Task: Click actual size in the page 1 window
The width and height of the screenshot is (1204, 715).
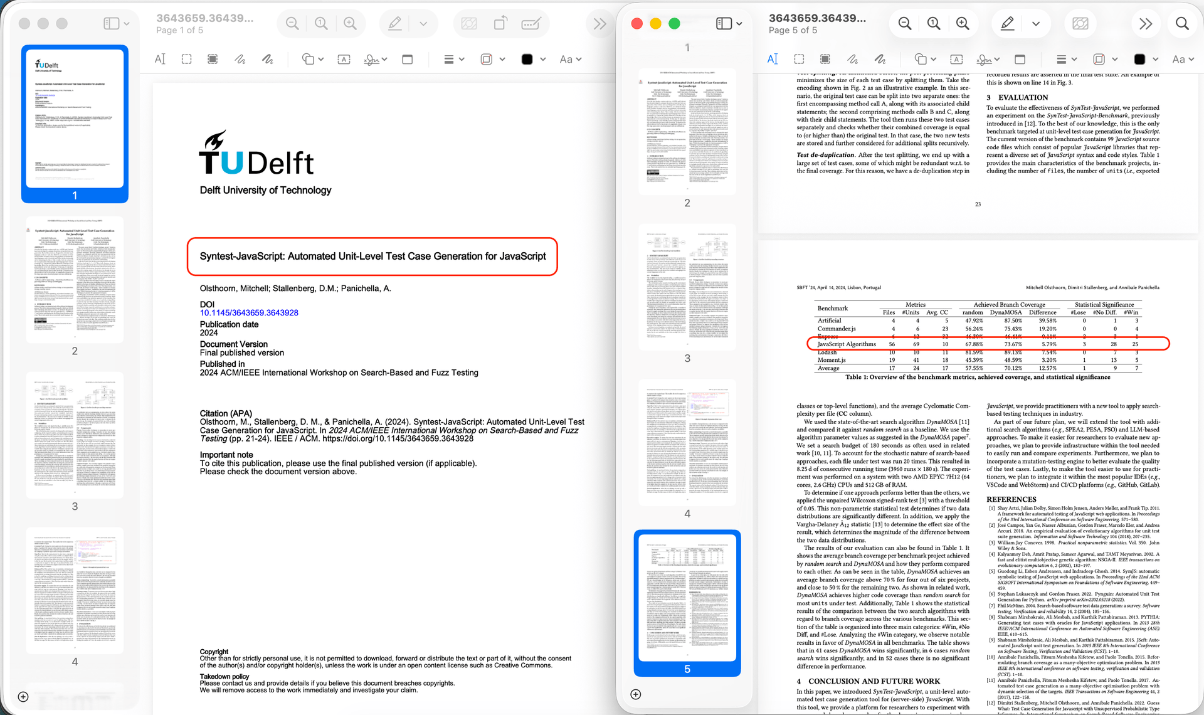Action: point(321,24)
